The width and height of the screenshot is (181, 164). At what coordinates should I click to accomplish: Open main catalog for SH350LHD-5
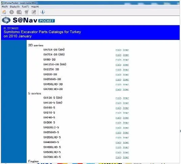tap(118, 137)
